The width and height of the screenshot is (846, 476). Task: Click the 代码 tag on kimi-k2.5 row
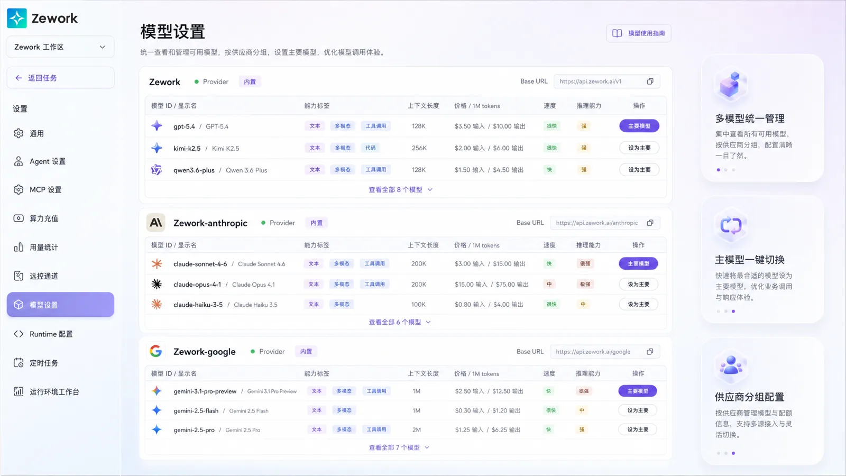[x=371, y=148]
